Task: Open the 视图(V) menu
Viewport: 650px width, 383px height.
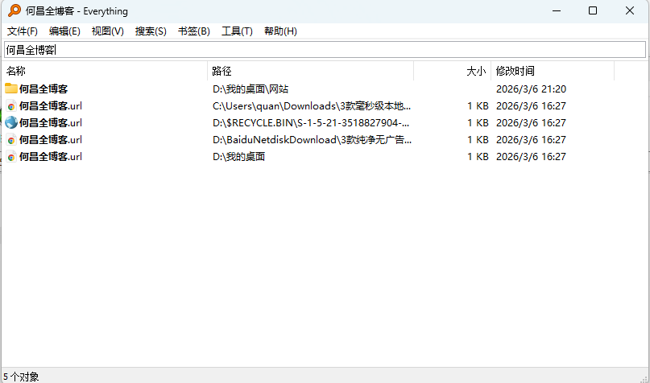Action: [x=108, y=31]
